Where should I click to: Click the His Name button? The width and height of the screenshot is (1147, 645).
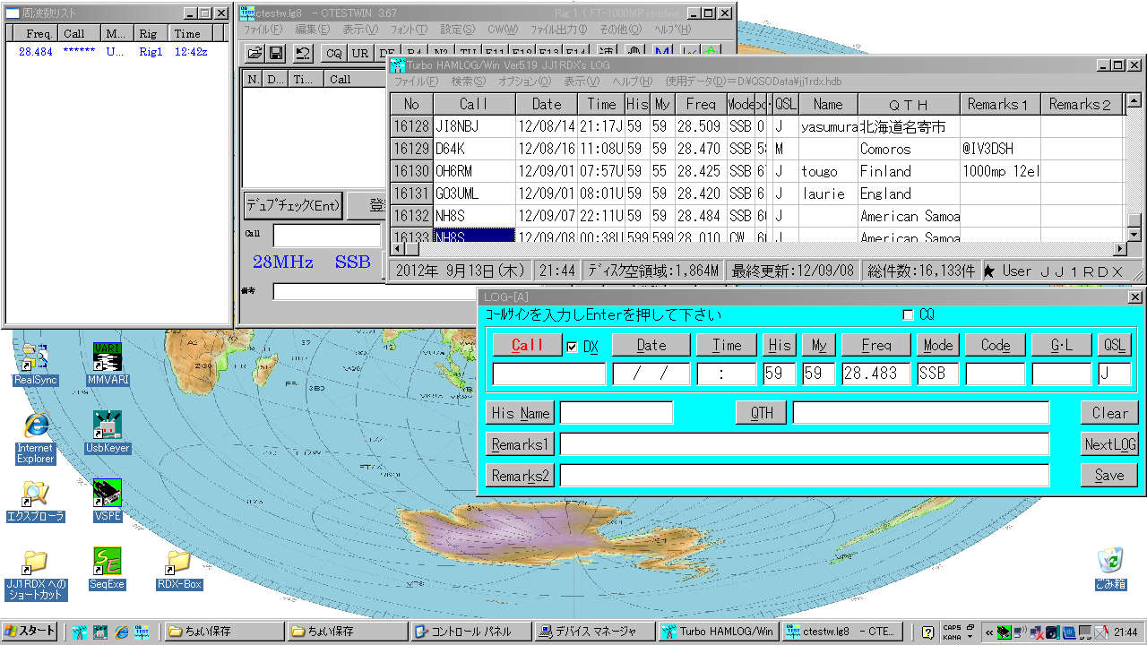[x=521, y=413]
